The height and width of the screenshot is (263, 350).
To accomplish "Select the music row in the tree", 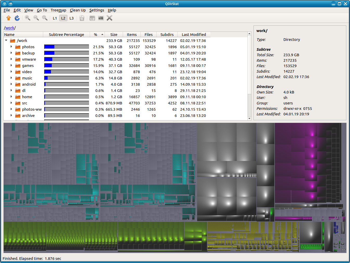I will click(x=27, y=78).
